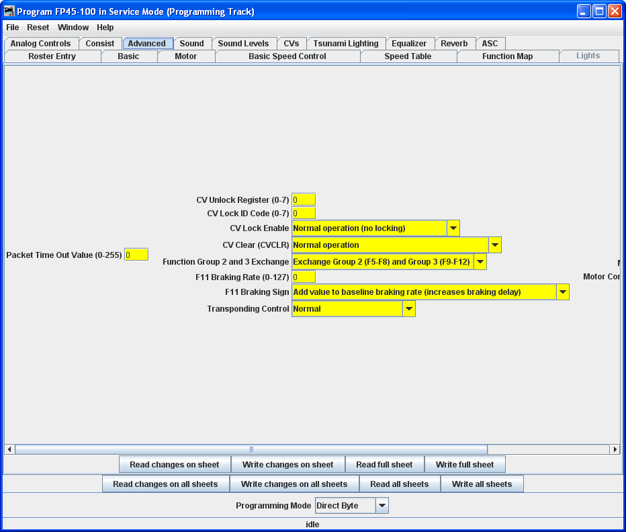Open the F11 Braking Sign dropdown
This screenshot has height=532, width=626.
click(563, 292)
